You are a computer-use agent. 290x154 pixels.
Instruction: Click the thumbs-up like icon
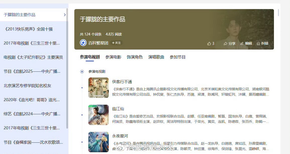209,44
